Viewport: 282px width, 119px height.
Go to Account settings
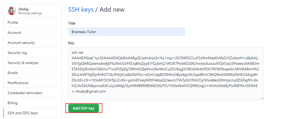pyautogui.click(x=14, y=33)
